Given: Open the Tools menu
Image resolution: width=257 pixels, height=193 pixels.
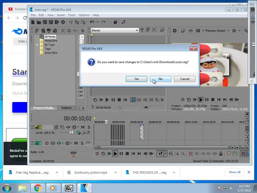Looking at the screenshot, I should click(72, 15).
